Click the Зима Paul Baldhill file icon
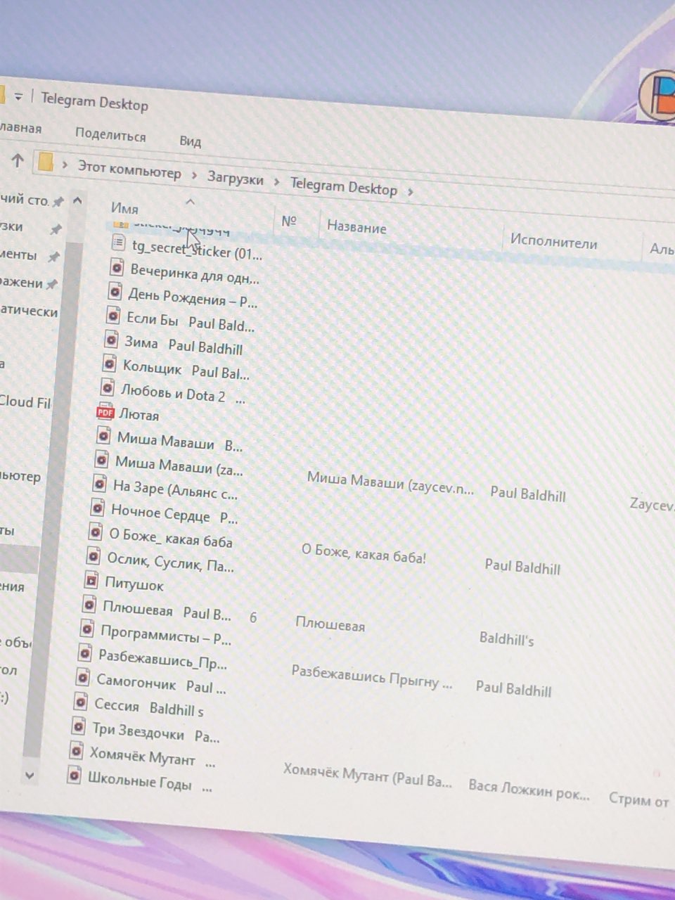The image size is (675, 900). pos(111,340)
